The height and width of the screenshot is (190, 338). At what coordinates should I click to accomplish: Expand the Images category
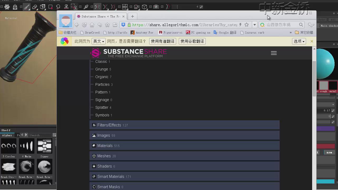[184, 135]
